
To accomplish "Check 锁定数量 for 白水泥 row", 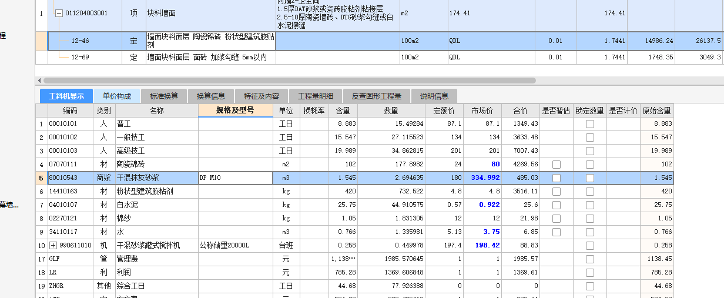I will 590,205.
